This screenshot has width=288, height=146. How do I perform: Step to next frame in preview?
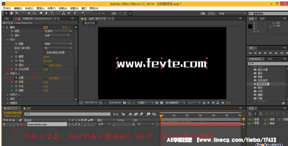coord(265,53)
